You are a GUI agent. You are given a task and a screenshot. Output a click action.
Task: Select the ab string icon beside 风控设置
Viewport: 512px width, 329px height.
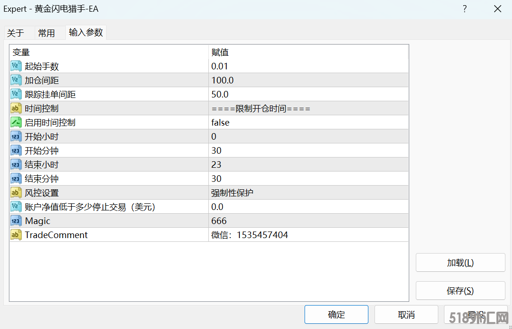(x=15, y=193)
